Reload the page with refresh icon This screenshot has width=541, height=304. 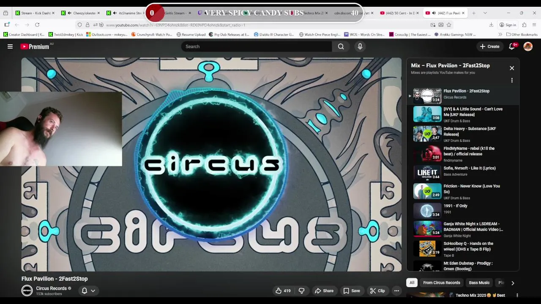click(37, 25)
